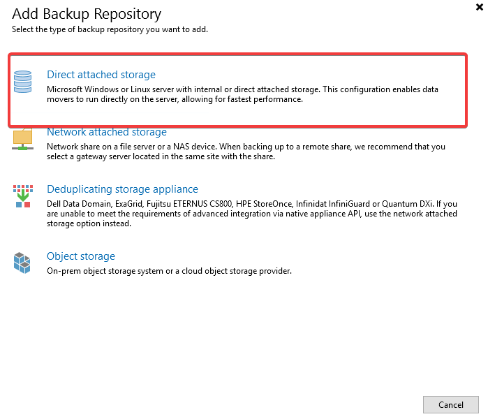Image resolution: width=488 pixels, height=419 pixels.
Task: Click the Object storage cubes icon
Action: [23, 263]
